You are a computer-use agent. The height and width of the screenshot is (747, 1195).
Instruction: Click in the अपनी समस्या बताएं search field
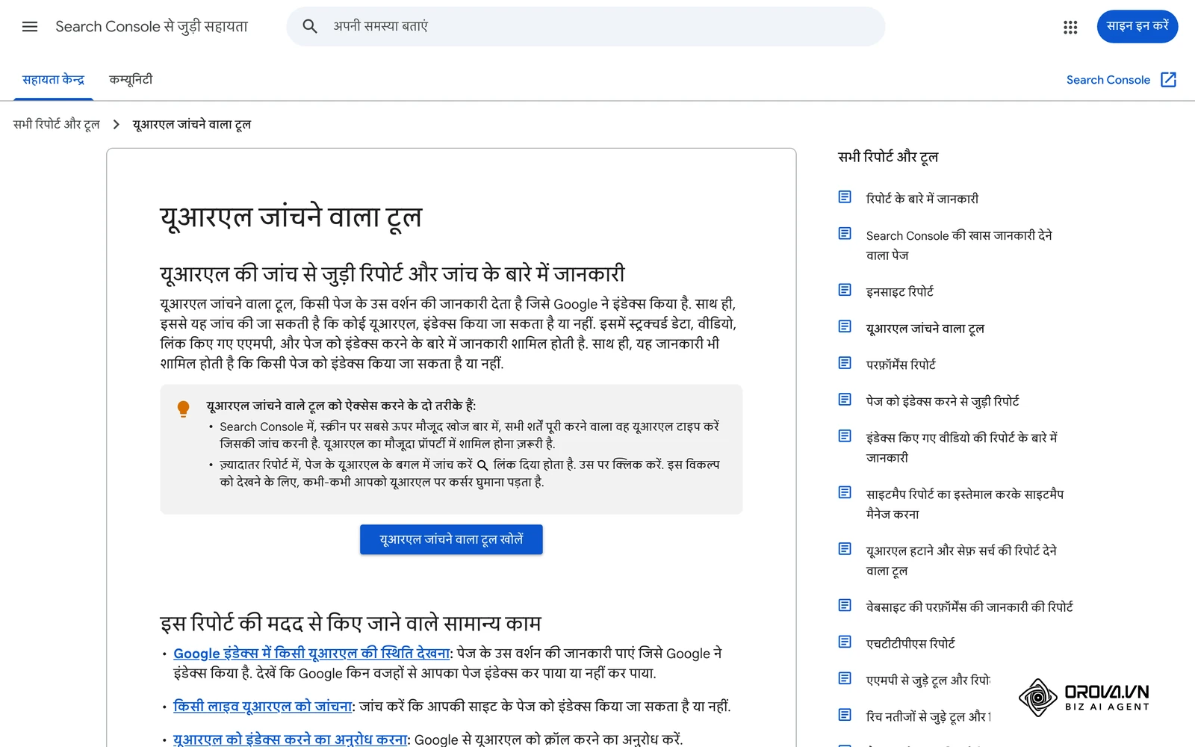coord(586,27)
